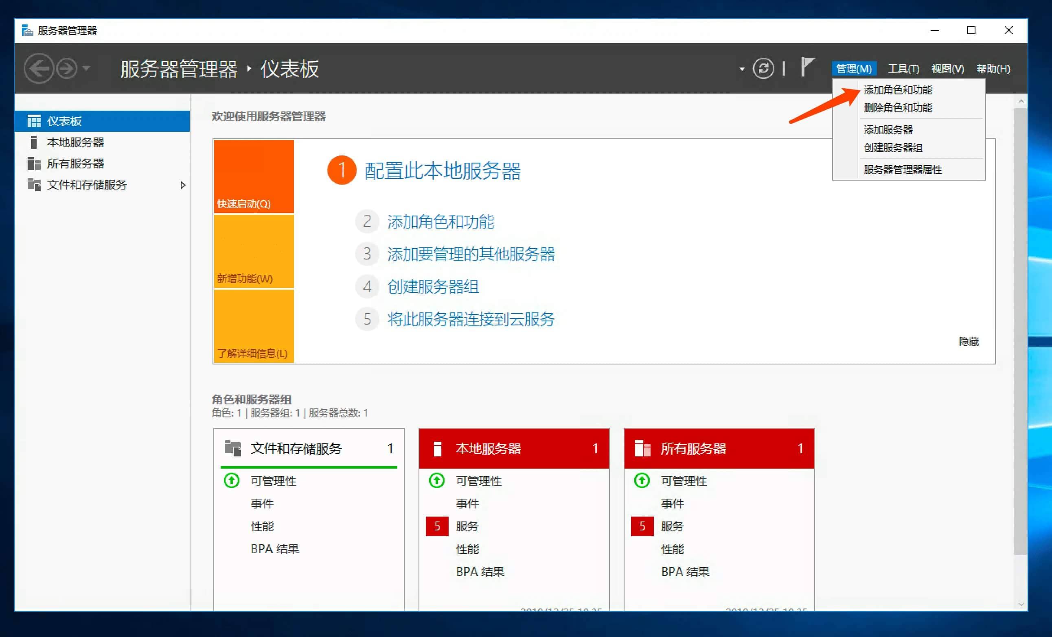The image size is (1052, 637).
Task: Click the refresh dashboard icon
Action: coord(763,68)
